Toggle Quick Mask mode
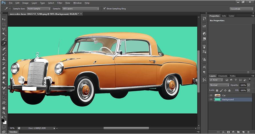 coord(4,127)
